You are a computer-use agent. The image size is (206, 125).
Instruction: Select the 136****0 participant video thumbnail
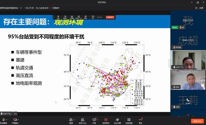pos(188,60)
